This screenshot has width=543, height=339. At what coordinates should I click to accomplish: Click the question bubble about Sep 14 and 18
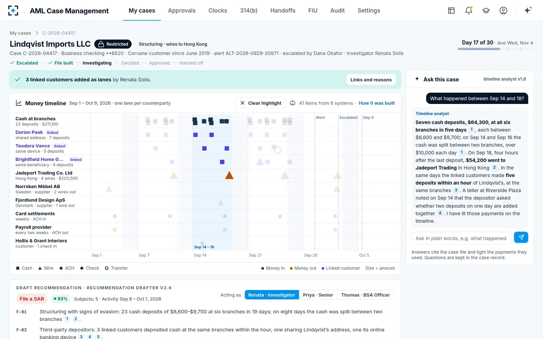click(477, 98)
